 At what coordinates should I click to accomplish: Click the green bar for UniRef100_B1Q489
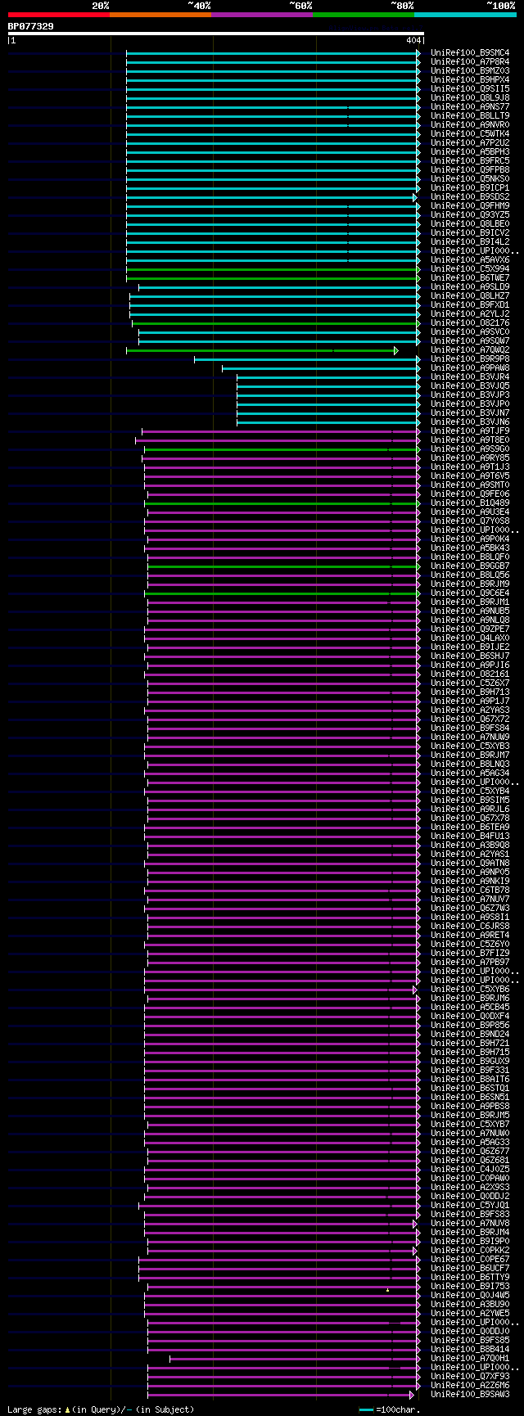pos(282,503)
